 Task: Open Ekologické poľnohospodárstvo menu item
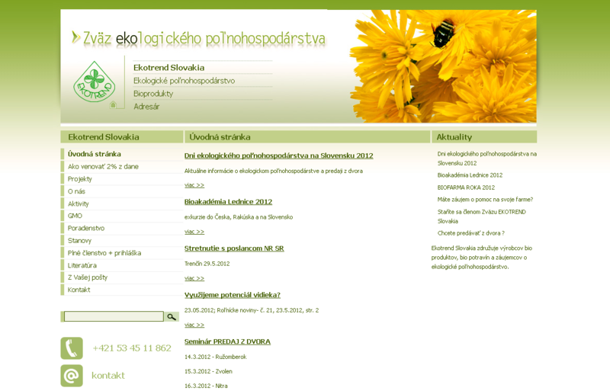(184, 81)
